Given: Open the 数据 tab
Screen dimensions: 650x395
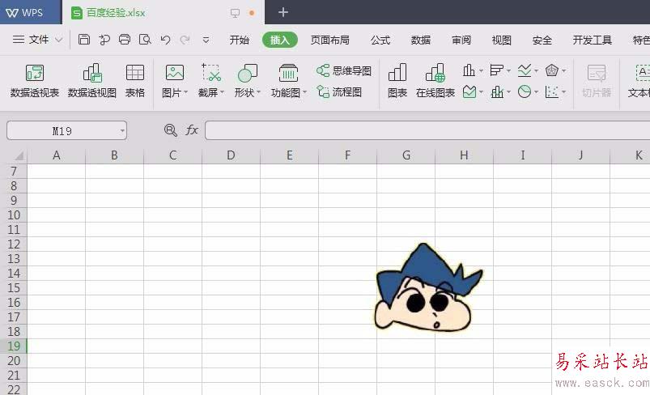Looking at the screenshot, I should (x=421, y=40).
